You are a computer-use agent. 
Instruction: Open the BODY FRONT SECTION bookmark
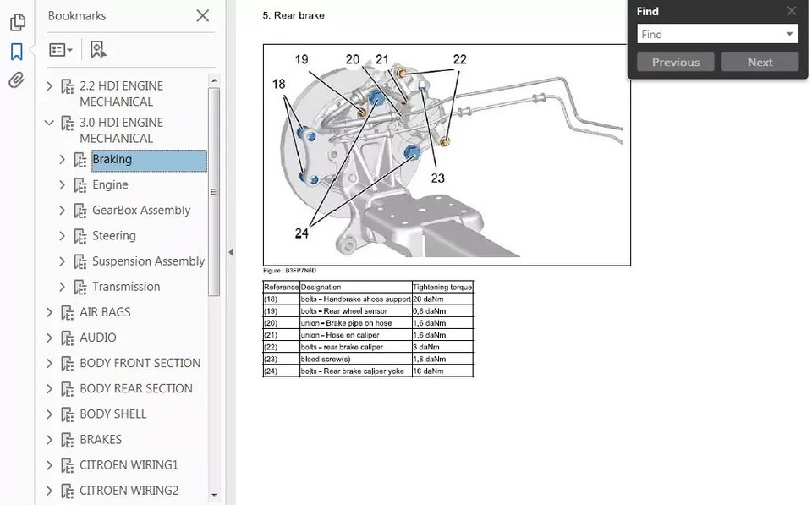140,363
